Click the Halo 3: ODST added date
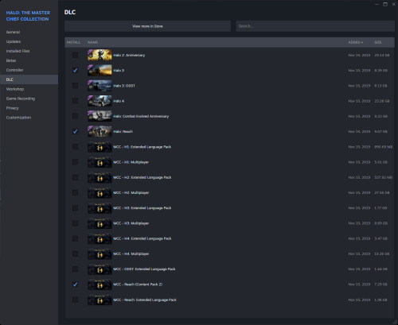The height and width of the screenshot is (325, 398). [x=359, y=86]
